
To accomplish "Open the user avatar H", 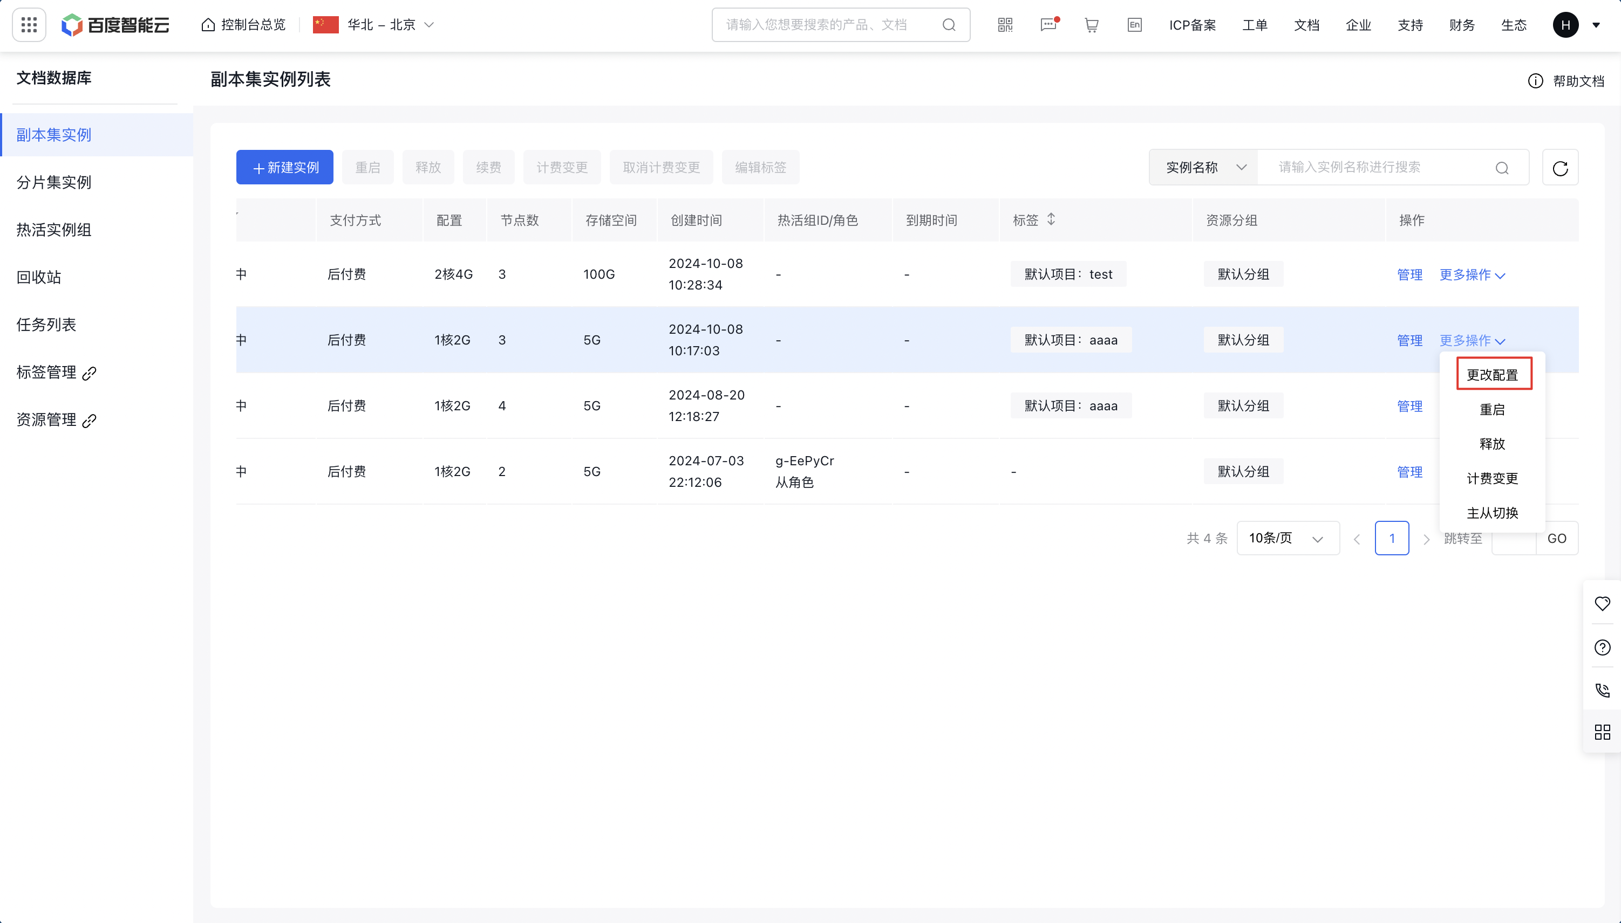I will [x=1565, y=25].
